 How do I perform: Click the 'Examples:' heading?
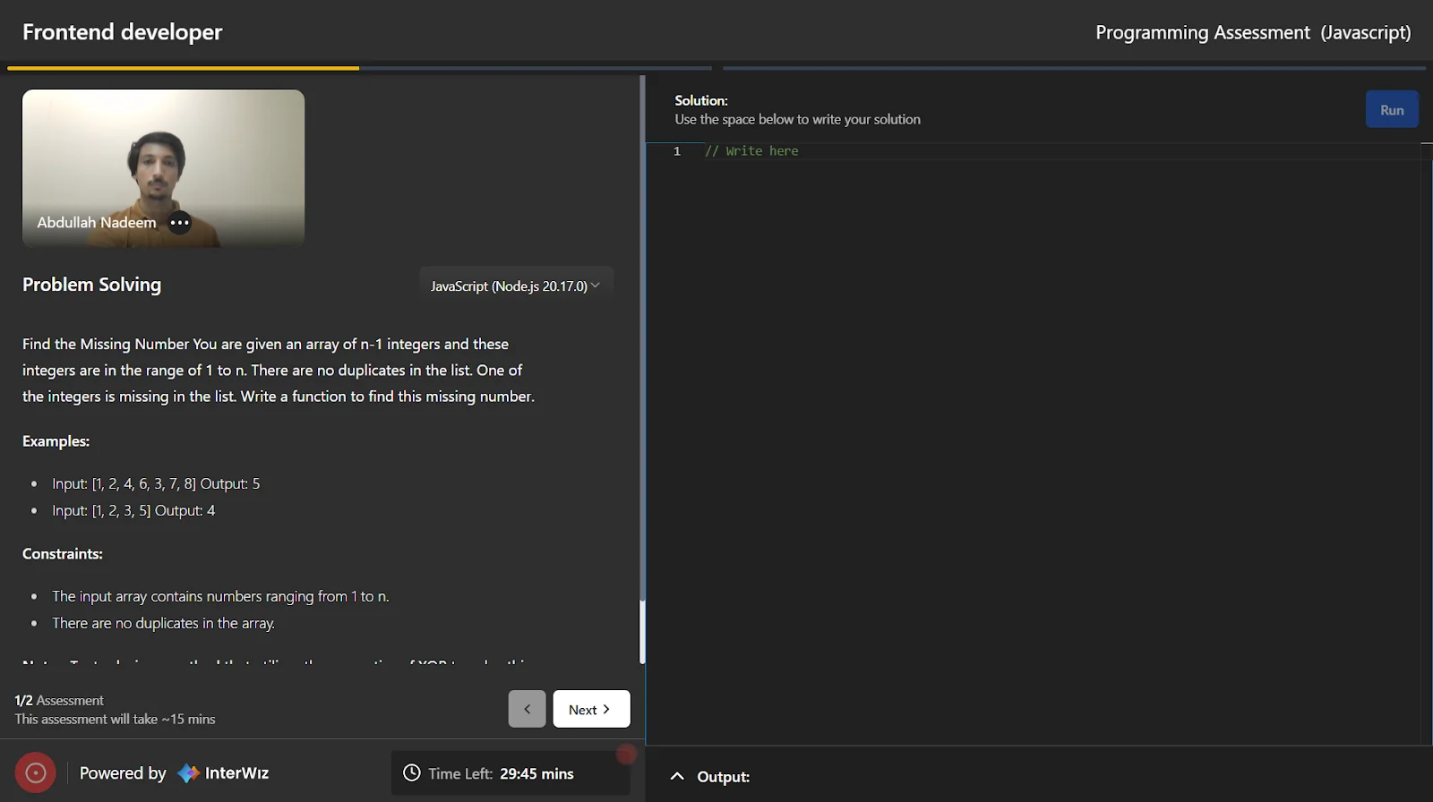(x=56, y=441)
